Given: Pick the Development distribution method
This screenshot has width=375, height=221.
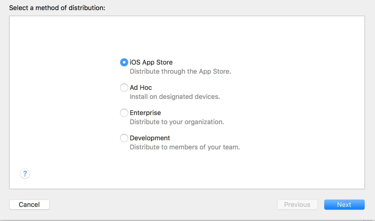Looking at the screenshot, I should [x=124, y=138].
